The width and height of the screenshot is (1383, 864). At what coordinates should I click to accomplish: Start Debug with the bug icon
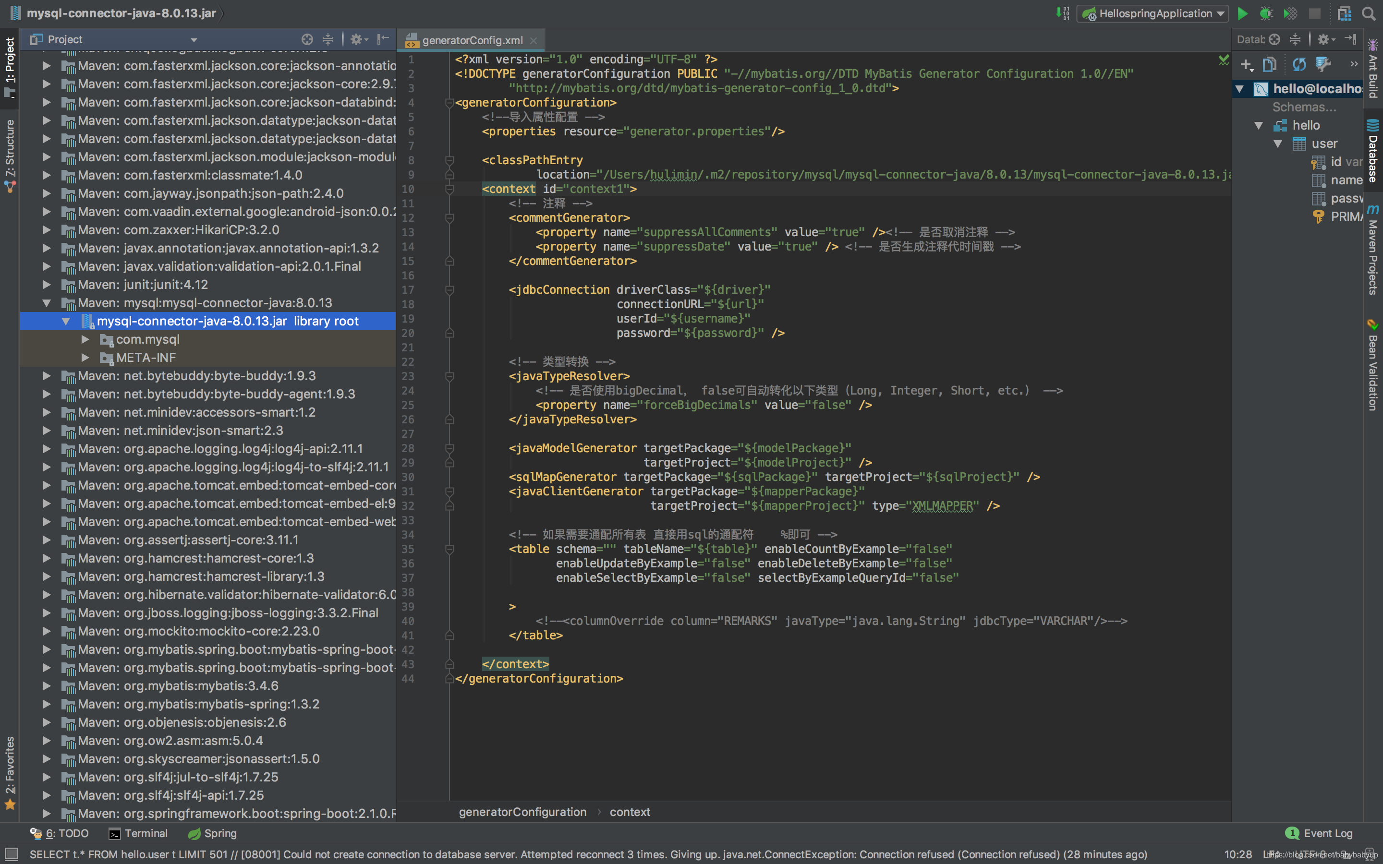[x=1266, y=13]
